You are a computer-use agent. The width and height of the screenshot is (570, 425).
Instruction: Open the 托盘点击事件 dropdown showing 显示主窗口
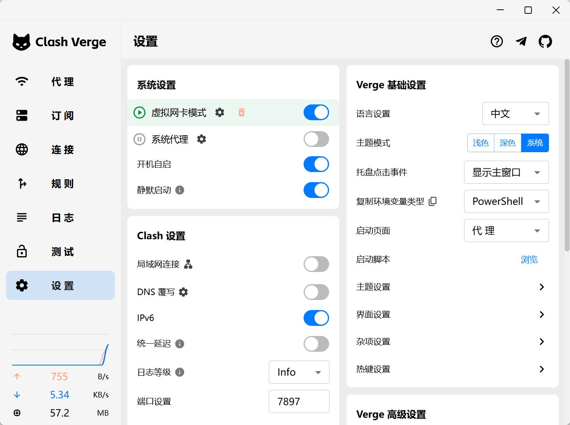point(507,172)
